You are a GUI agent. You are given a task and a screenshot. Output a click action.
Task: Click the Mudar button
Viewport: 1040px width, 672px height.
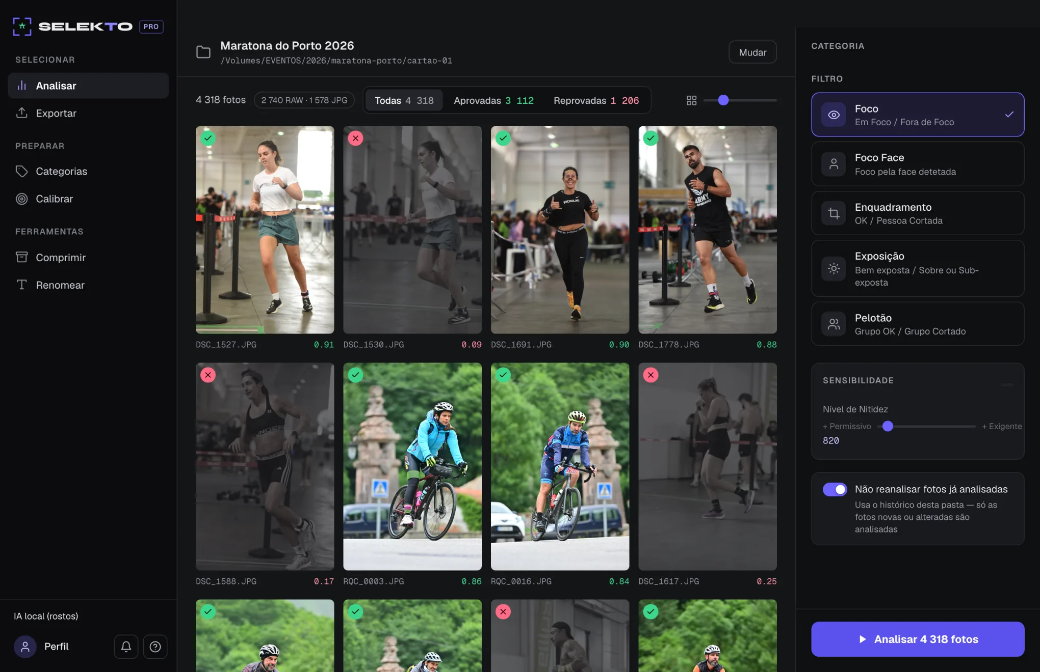tap(752, 52)
